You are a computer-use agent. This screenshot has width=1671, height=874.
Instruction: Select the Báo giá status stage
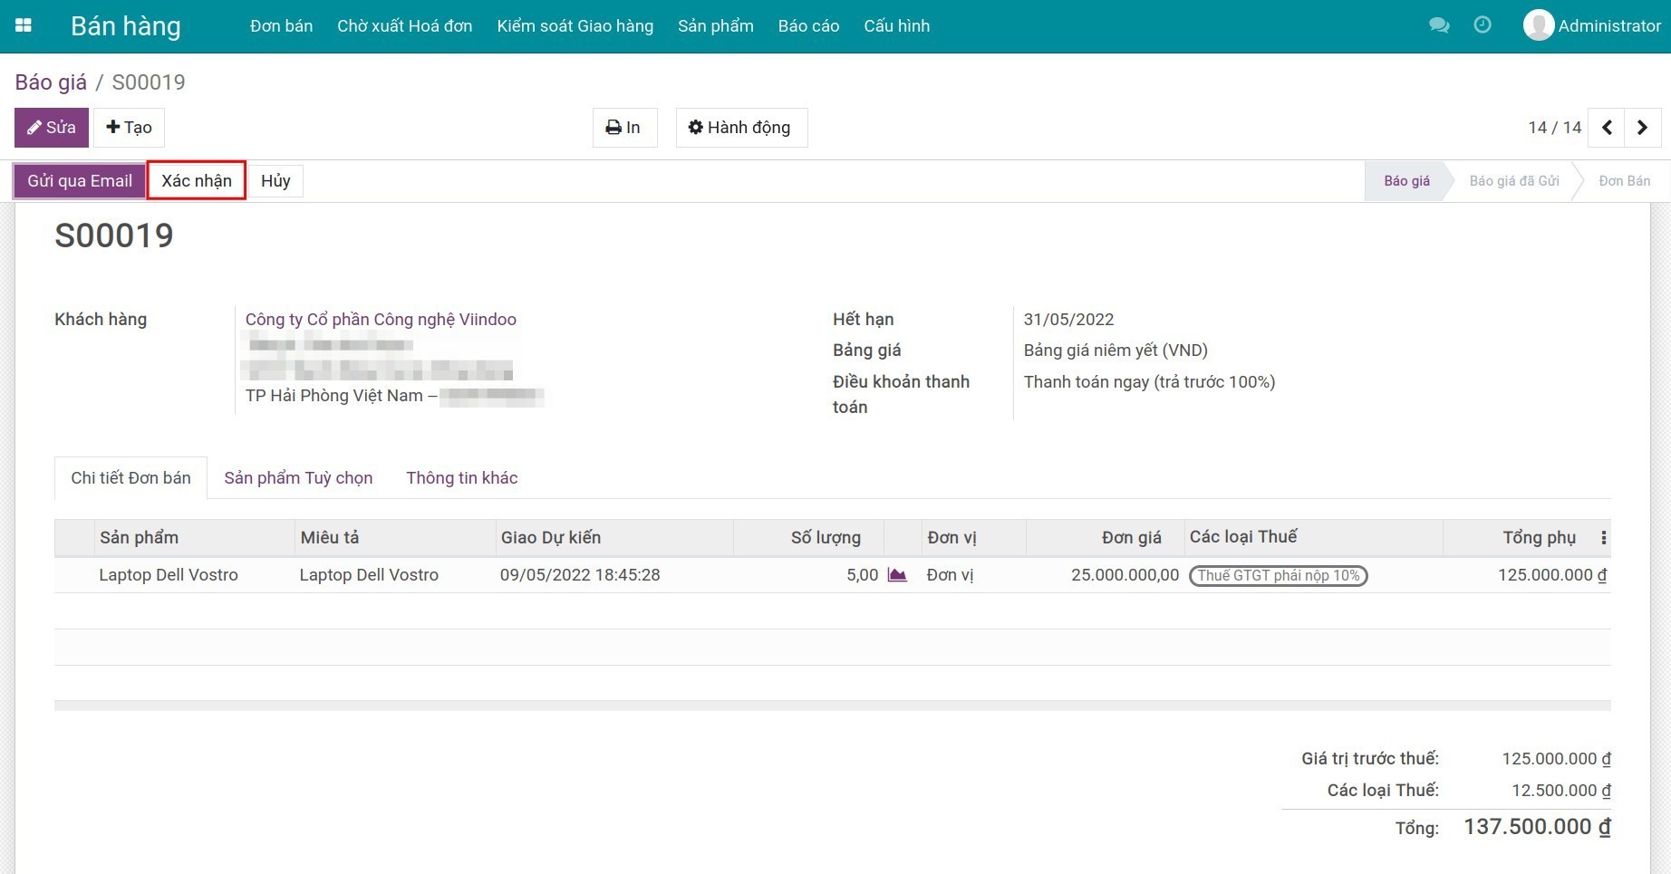click(x=1406, y=181)
